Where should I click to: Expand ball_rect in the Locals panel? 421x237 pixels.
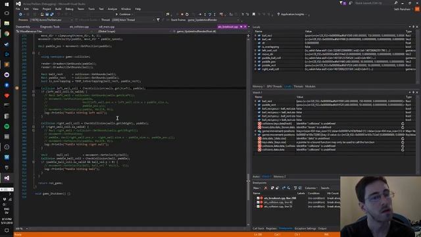(255, 36)
